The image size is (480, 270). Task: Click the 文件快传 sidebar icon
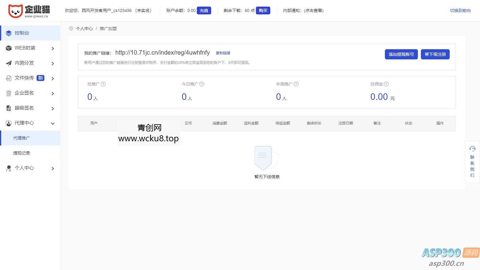pos(9,78)
